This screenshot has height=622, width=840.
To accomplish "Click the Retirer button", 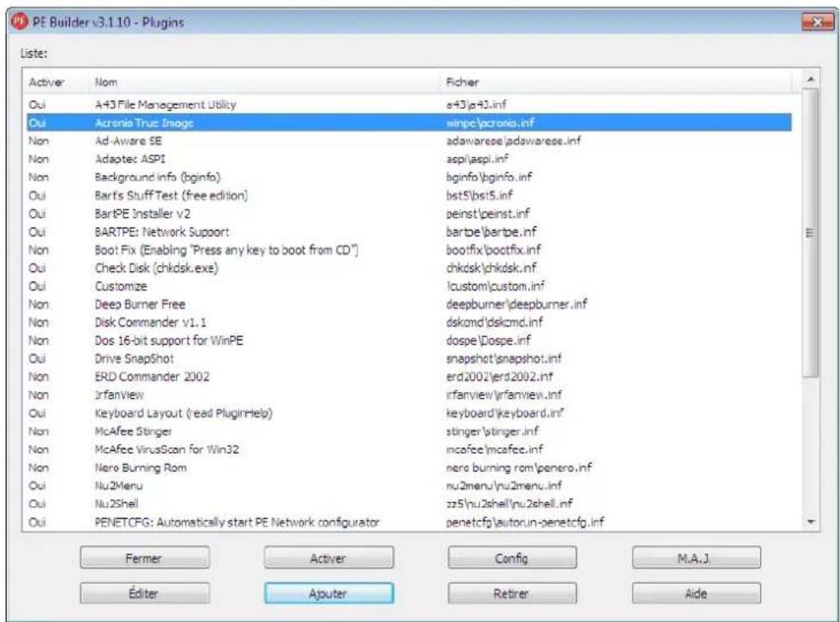I will click(x=512, y=593).
